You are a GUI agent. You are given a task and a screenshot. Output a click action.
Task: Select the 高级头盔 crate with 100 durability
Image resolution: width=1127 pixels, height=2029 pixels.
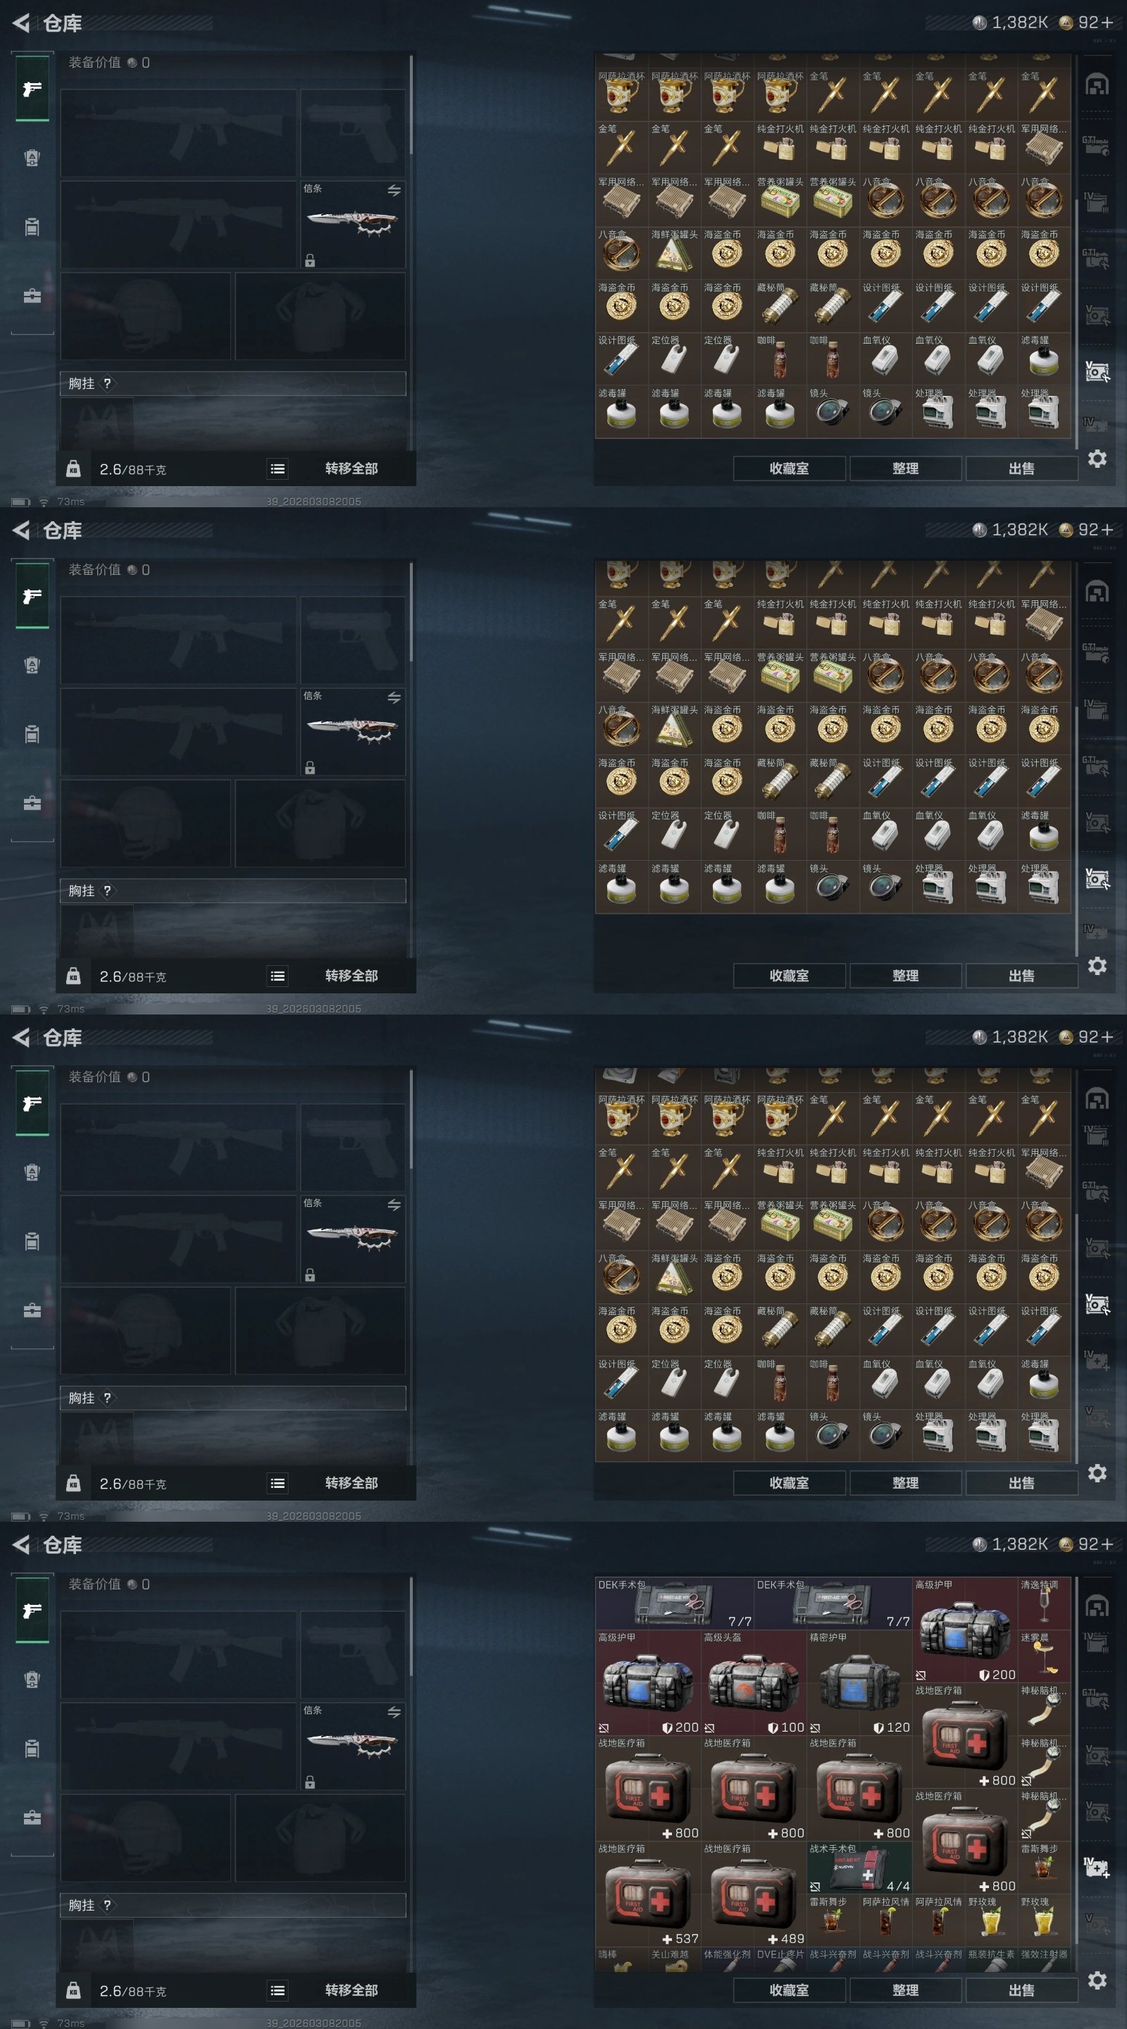(754, 1682)
